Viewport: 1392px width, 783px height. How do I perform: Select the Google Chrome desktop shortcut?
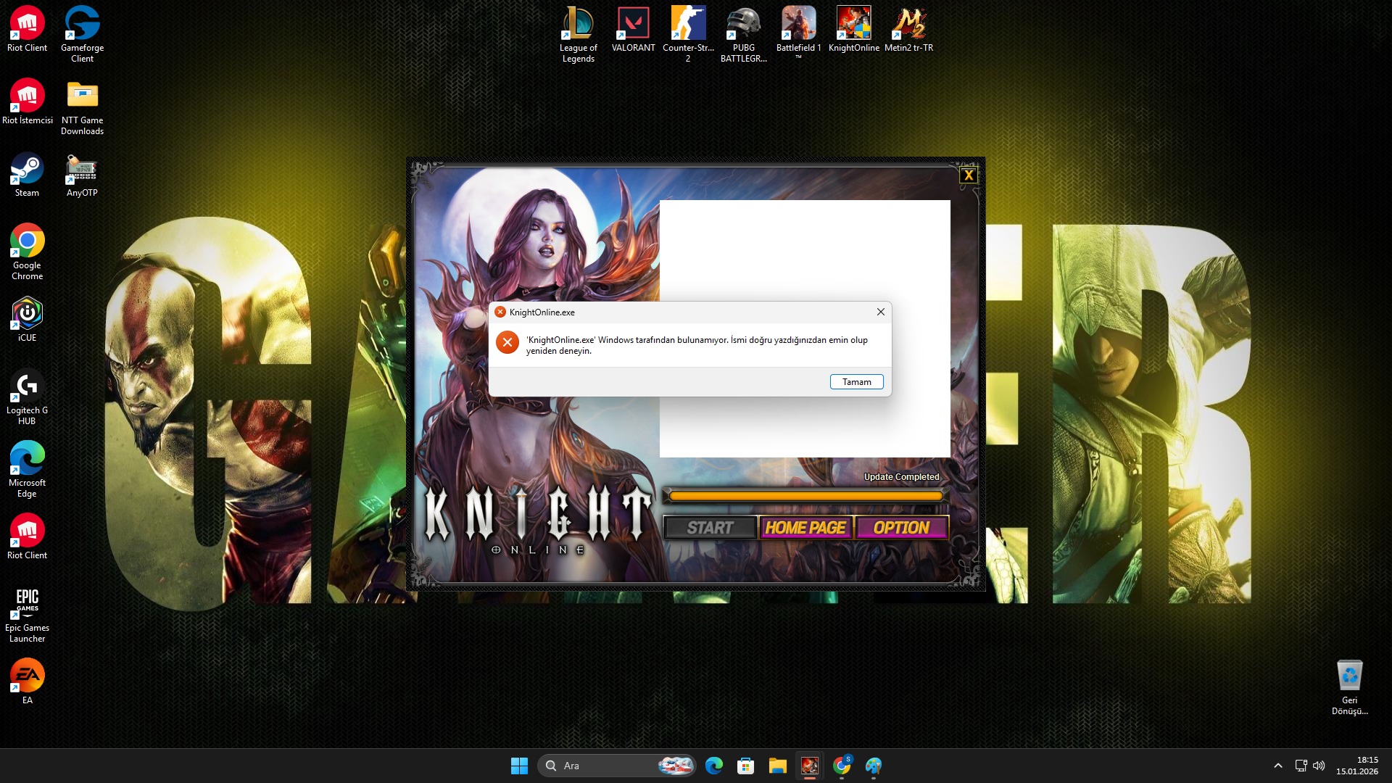27,252
